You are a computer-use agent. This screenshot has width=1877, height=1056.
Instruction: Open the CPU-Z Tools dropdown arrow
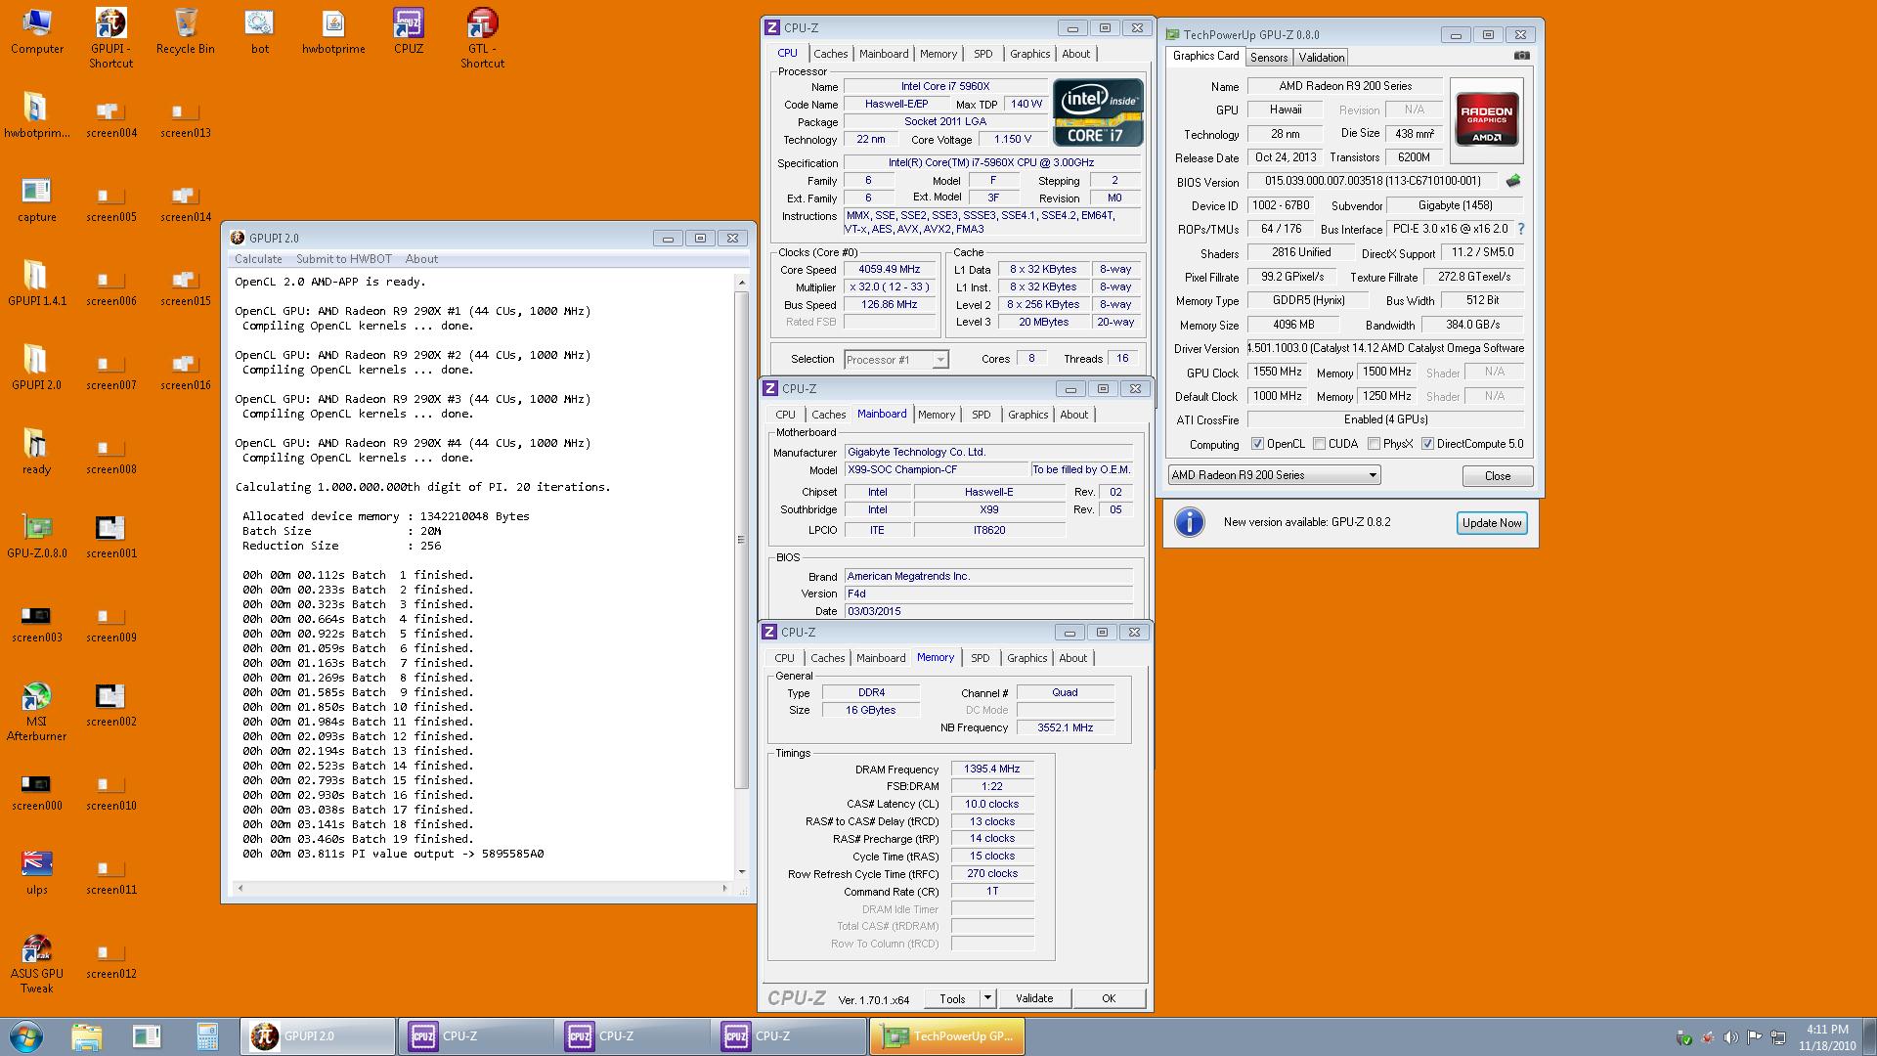(x=987, y=998)
